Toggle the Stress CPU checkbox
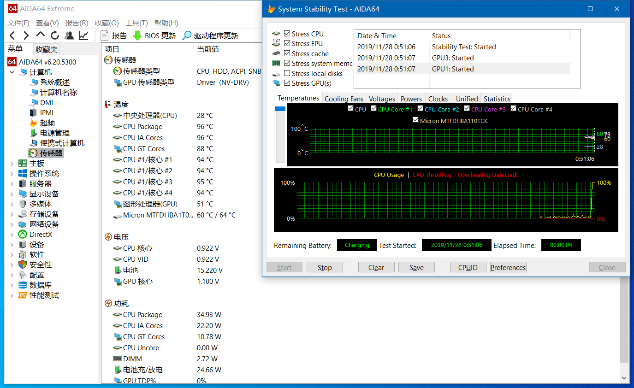The width and height of the screenshot is (634, 388). coord(287,34)
